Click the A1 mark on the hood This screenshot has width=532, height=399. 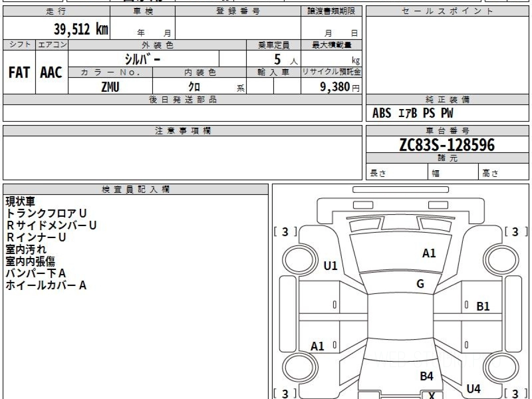pyautogui.click(x=429, y=253)
